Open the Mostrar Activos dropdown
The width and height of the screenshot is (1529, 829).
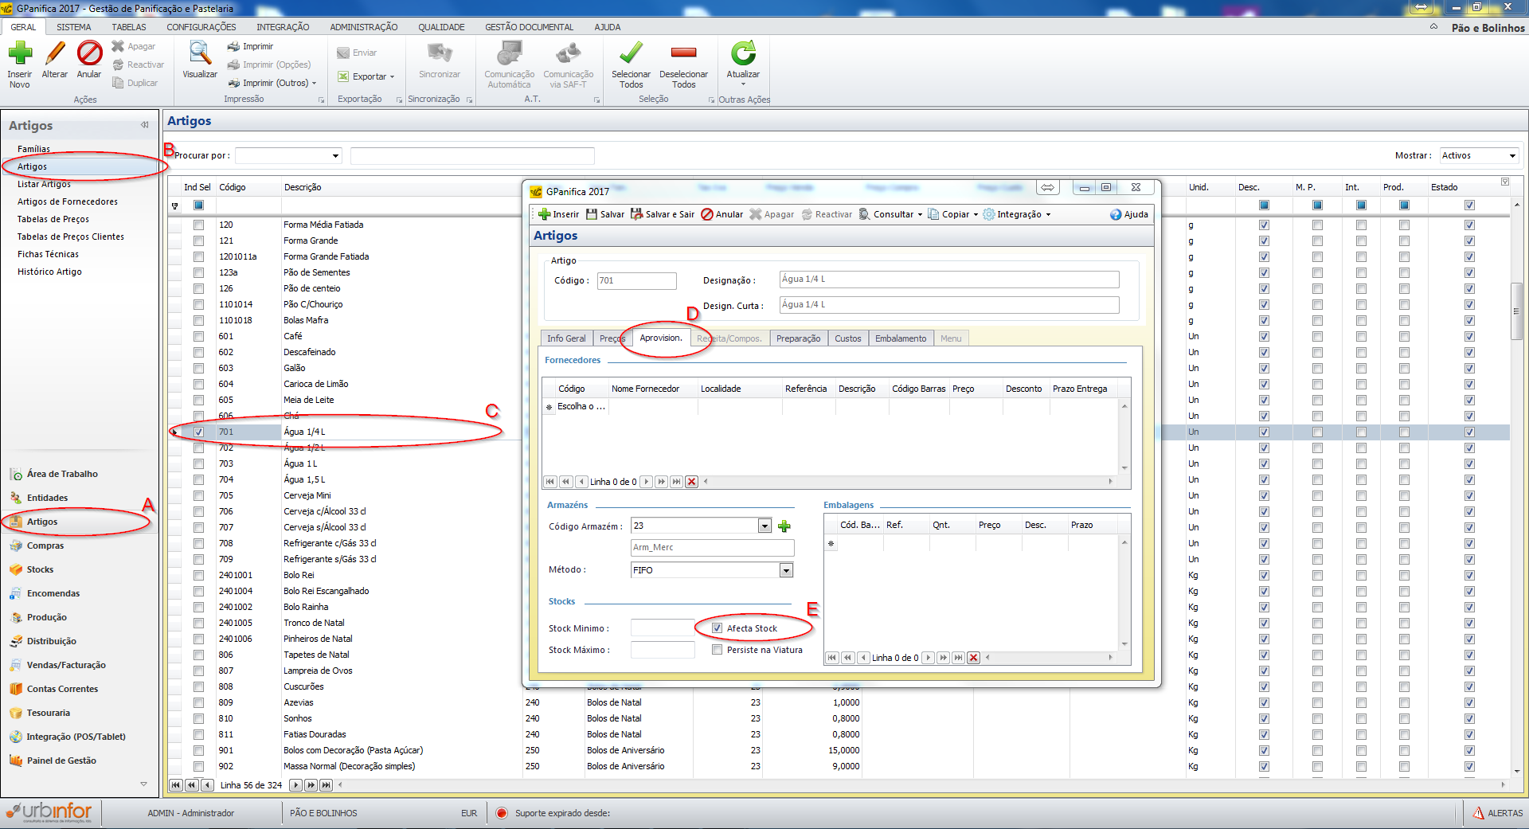pyautogui.click(x=1512, y=156)
